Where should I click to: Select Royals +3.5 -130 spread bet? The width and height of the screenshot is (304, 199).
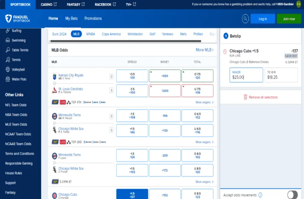132,76
